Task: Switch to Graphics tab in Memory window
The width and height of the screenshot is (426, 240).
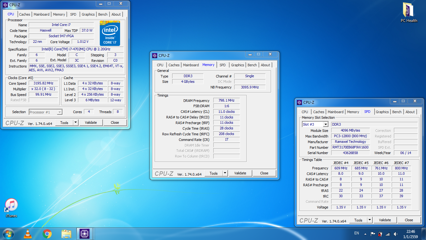Action: pyautogui.click(x=237, y=65)
